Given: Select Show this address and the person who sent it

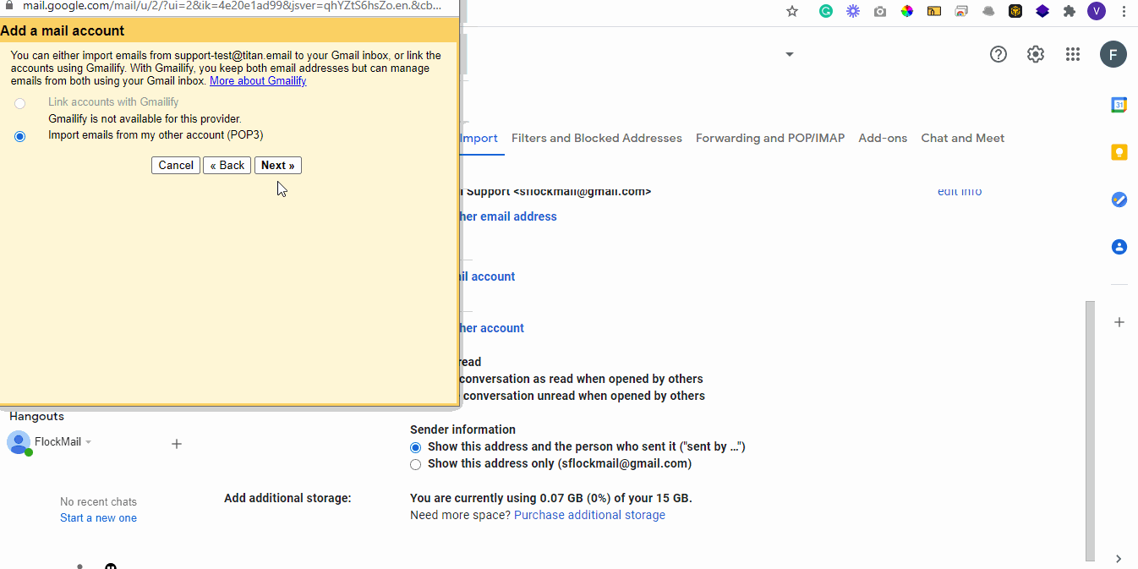Looking at the screenshot, I should pos(415,447).
